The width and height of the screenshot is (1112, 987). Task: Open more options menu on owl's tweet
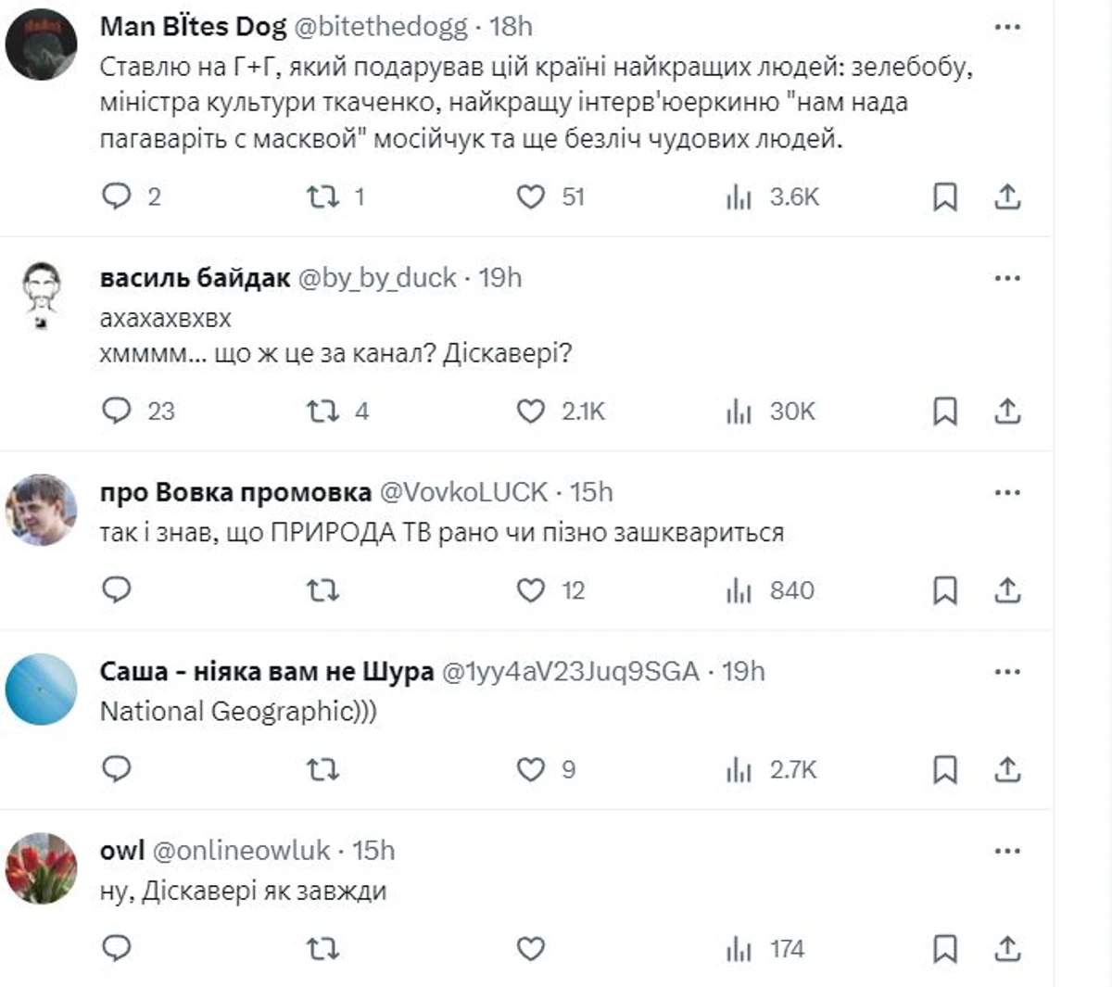(x=1007, y=851)
